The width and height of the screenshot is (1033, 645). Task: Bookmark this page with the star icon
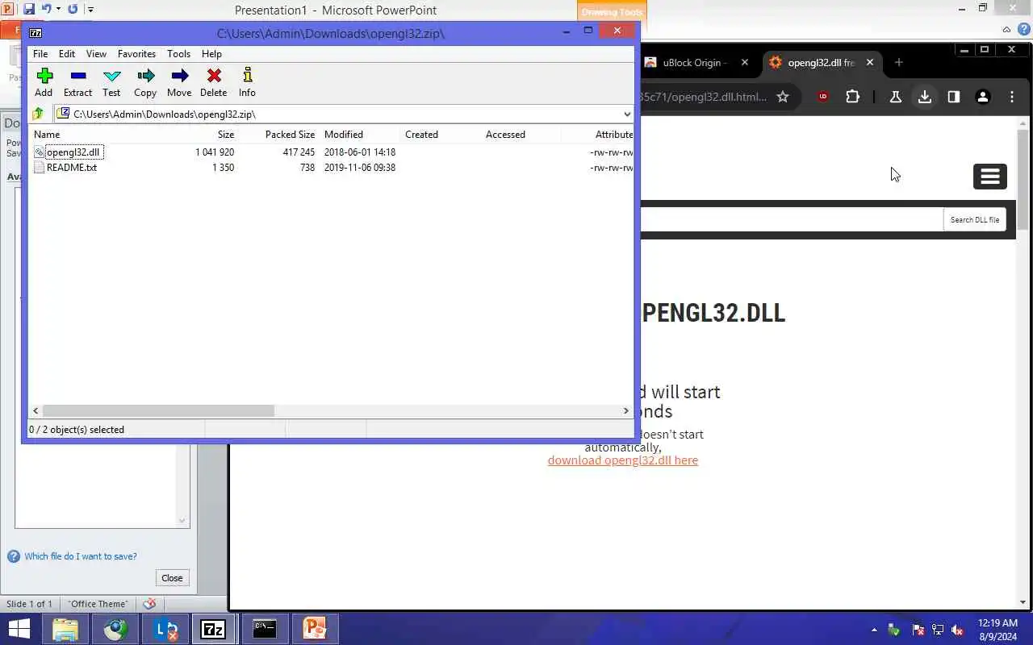[783, 97]
